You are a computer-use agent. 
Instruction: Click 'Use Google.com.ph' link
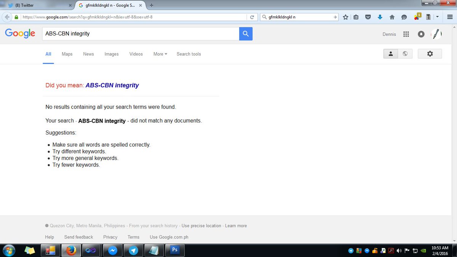tap(169, 237)
